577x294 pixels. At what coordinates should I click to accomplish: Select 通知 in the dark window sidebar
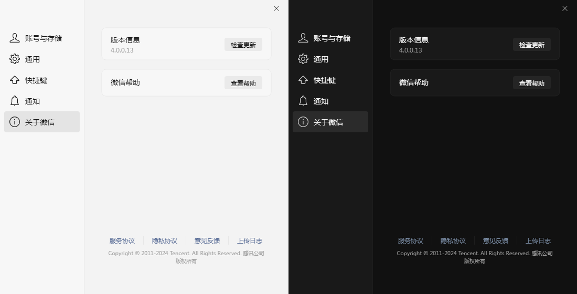click(330, 101)
